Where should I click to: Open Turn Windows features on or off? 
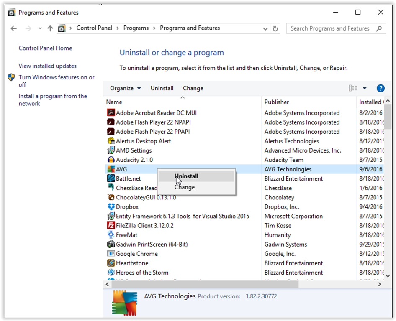pyautogui.click(x=57, y=81)
